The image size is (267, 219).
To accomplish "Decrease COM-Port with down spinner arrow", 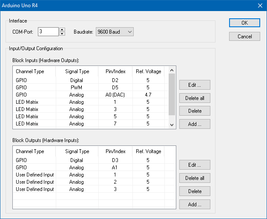I will pyautogui.click(x=62, y=34).
